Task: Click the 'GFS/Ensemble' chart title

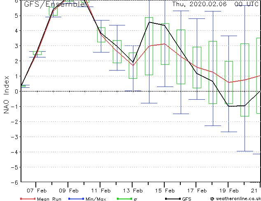Action: point(55,4)
